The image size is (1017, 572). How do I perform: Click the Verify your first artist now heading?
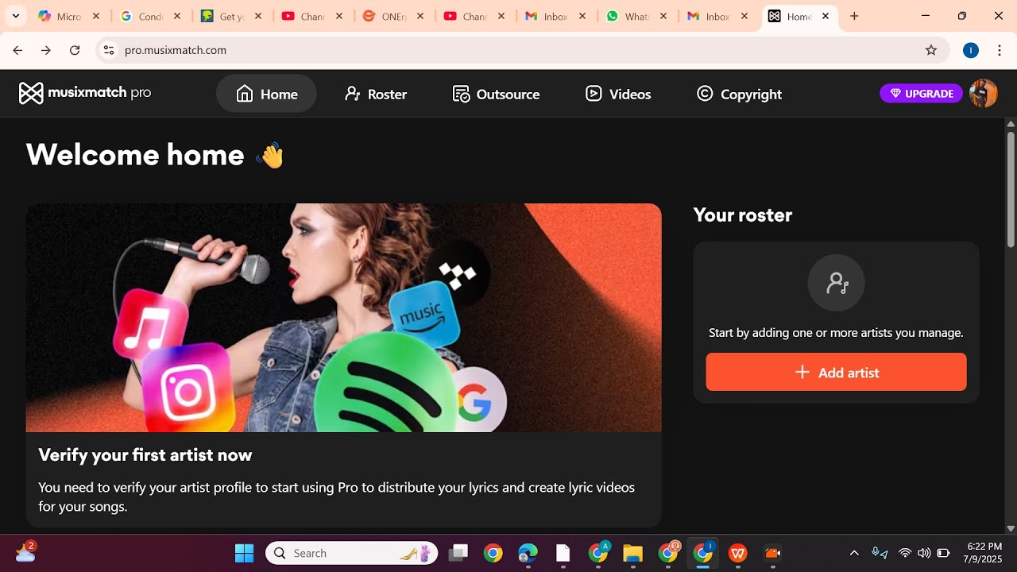click(x=145, y=455)
